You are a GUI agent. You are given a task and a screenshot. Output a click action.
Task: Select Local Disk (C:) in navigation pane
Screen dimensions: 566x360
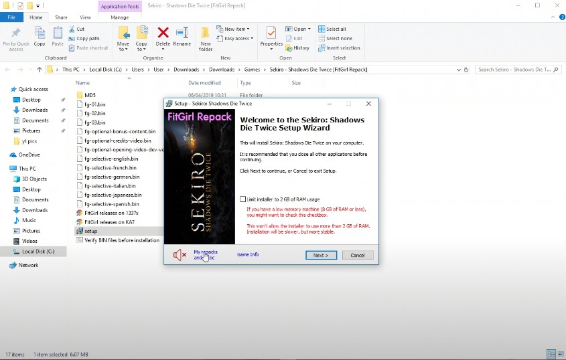tap(38, 252)
